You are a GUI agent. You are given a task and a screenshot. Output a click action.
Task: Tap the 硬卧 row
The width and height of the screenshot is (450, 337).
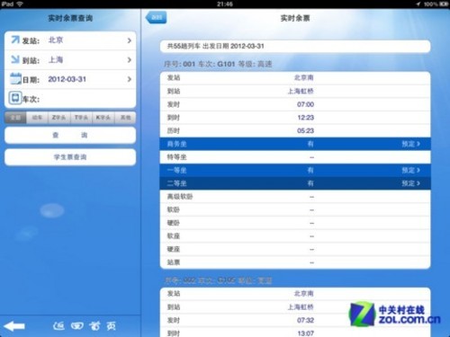pos(295,223)
